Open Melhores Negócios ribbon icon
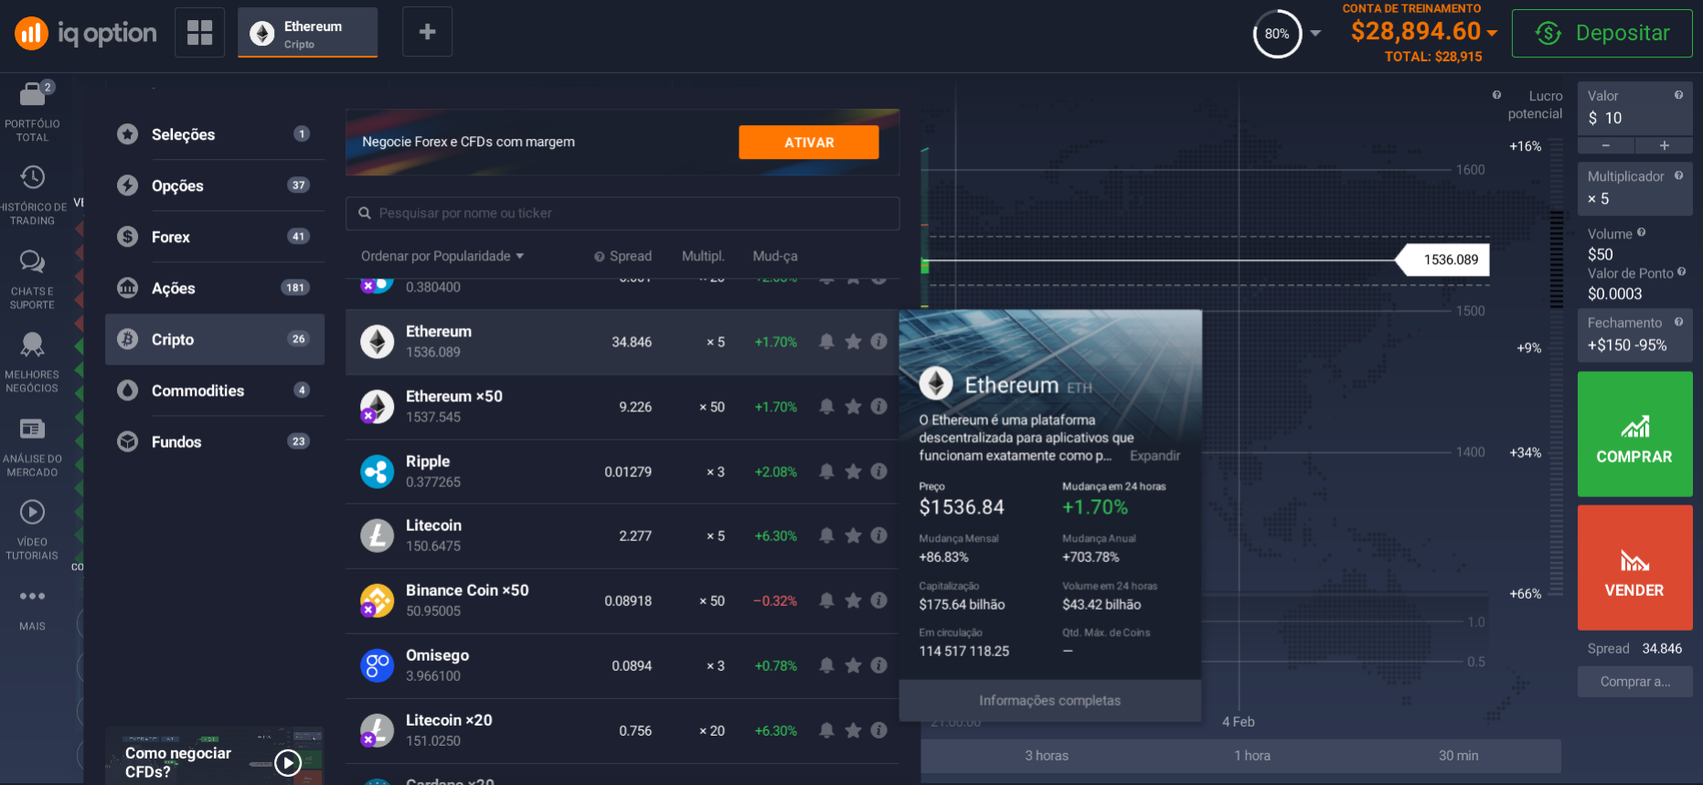The height and width of the screenshot is (785, 1703). click(32, 345)
